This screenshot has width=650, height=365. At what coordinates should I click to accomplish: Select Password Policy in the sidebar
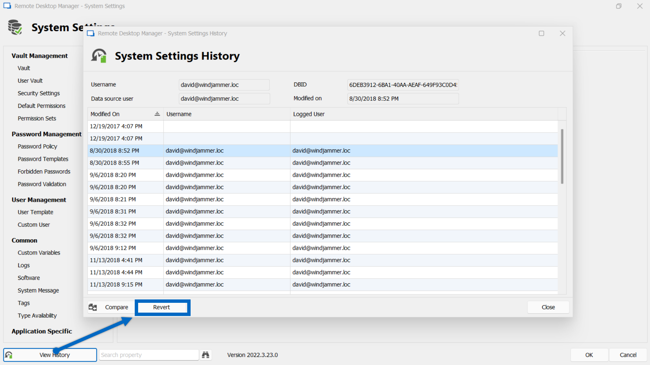37,146
